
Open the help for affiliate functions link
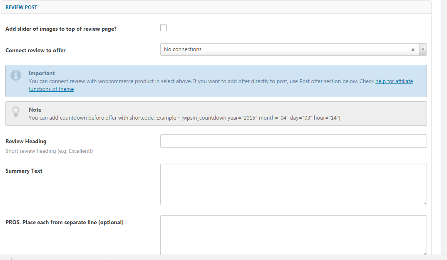click(x=394, y=81)
